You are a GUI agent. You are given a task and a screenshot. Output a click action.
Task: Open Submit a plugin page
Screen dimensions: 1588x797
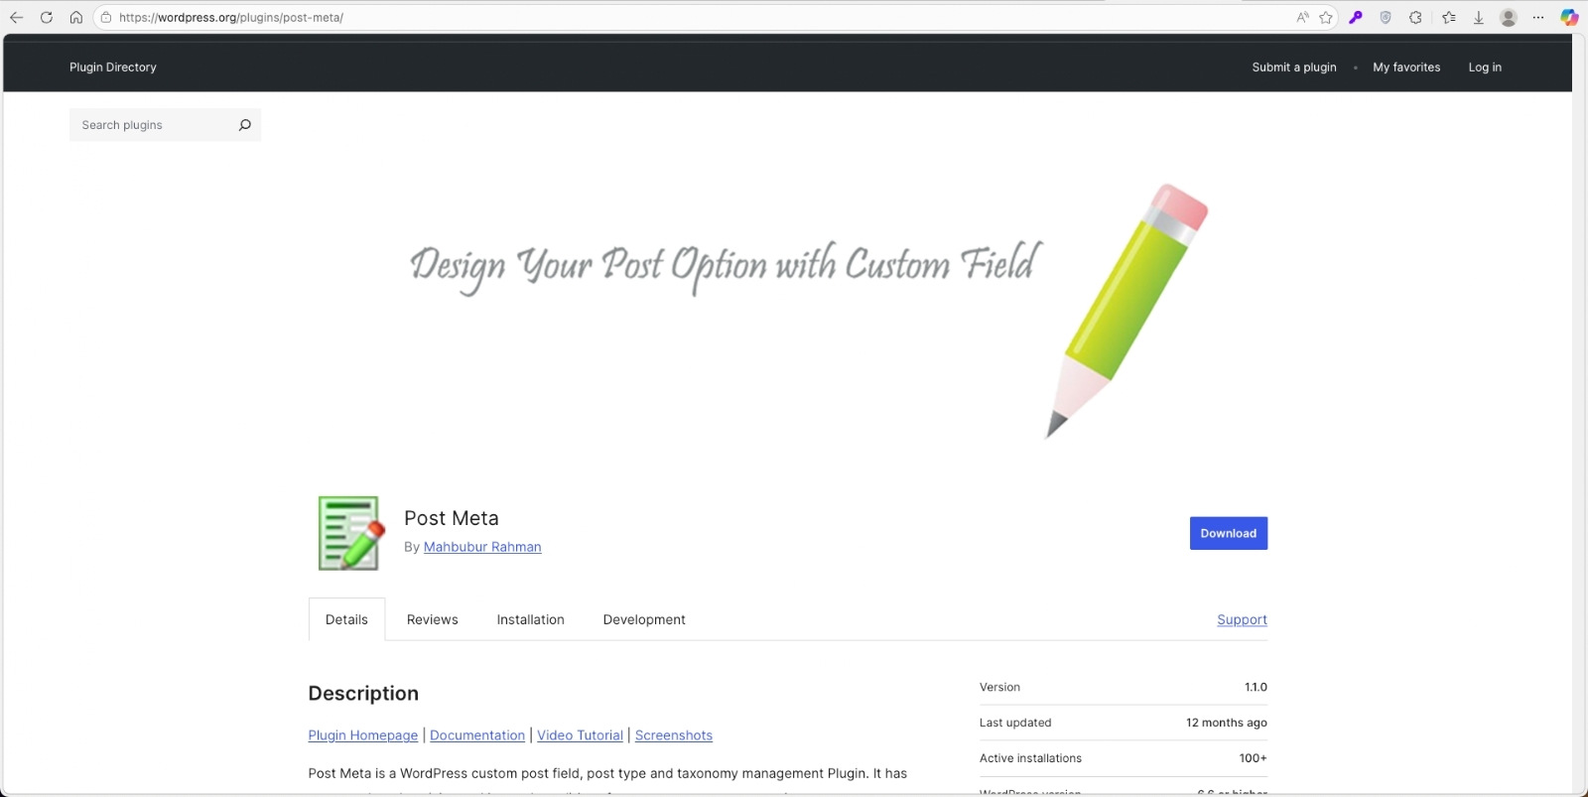pyautogui.click(x=1294, y=67)
